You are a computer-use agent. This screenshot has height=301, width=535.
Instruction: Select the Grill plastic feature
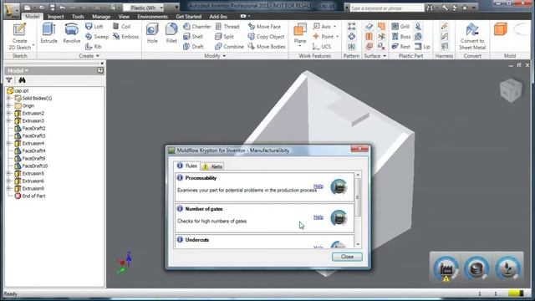click(x=400, y=26)
